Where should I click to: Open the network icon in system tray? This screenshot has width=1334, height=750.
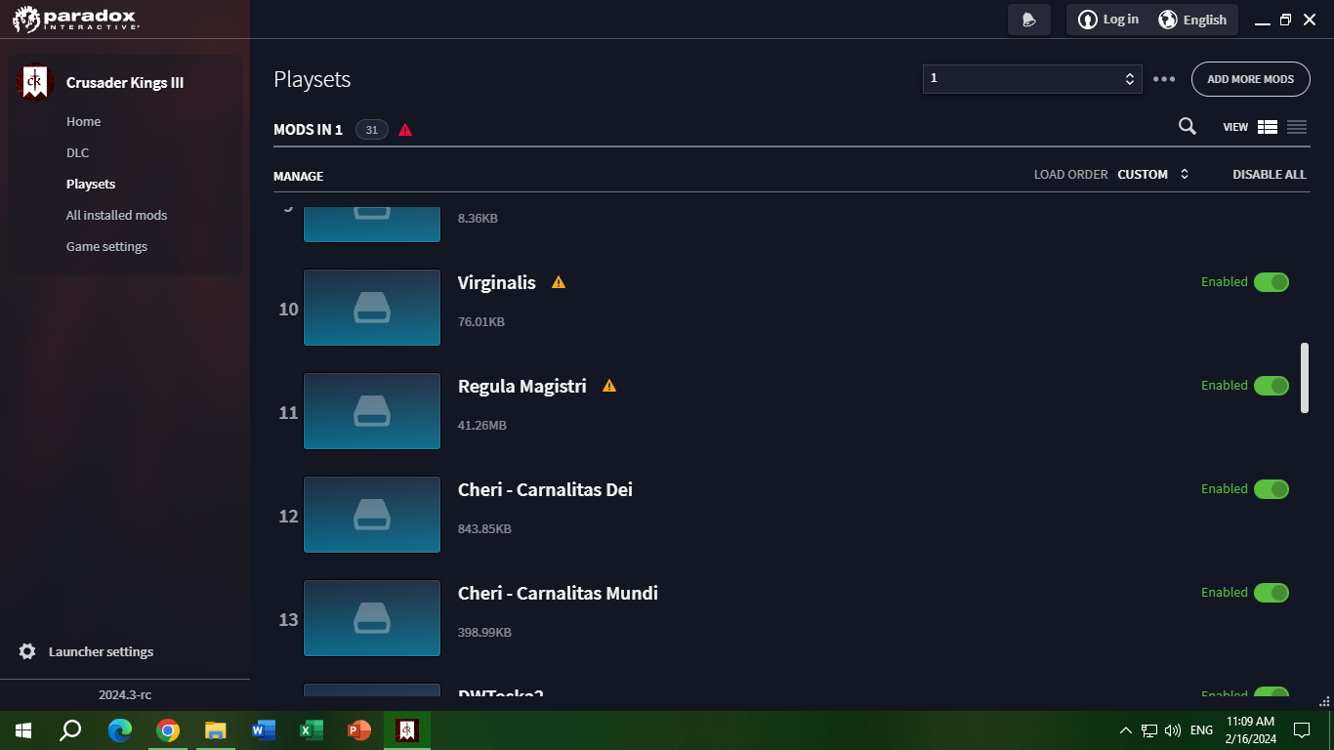(1149, 730)
